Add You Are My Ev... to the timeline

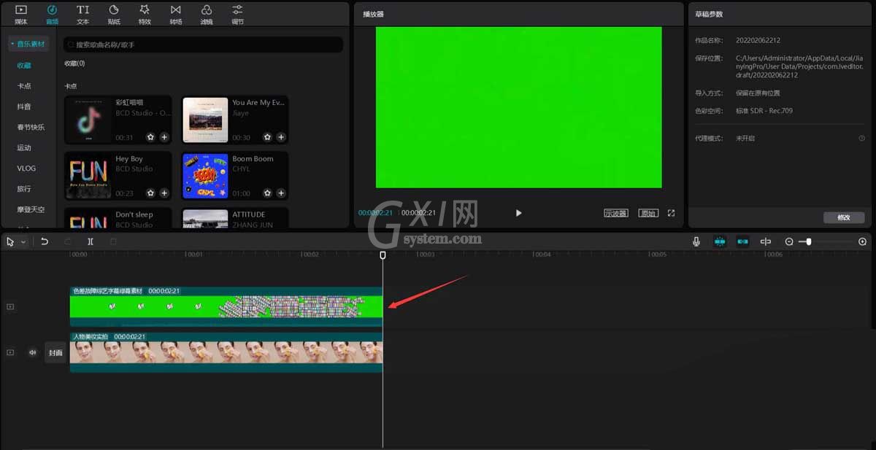pos(281,137)
